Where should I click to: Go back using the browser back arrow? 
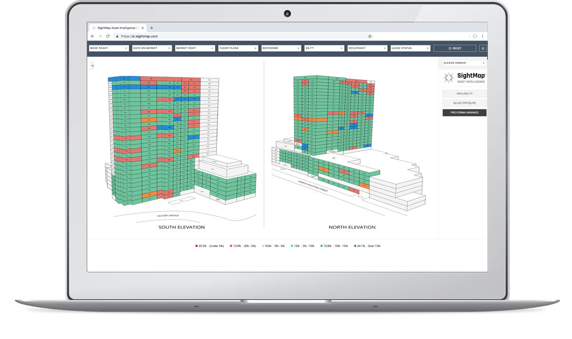pos(92,36)
